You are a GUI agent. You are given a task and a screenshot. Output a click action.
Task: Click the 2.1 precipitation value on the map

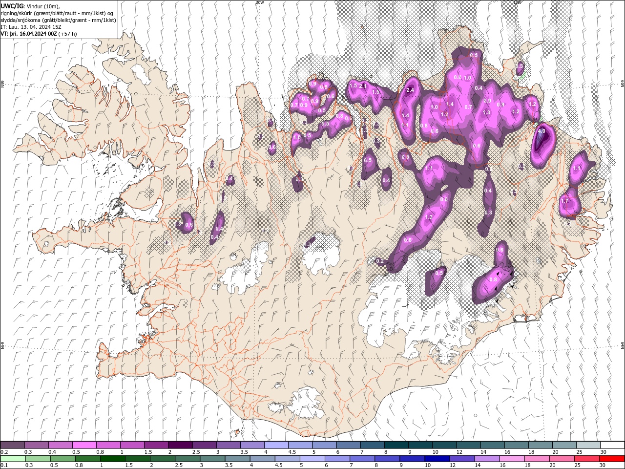pos(363,85)
